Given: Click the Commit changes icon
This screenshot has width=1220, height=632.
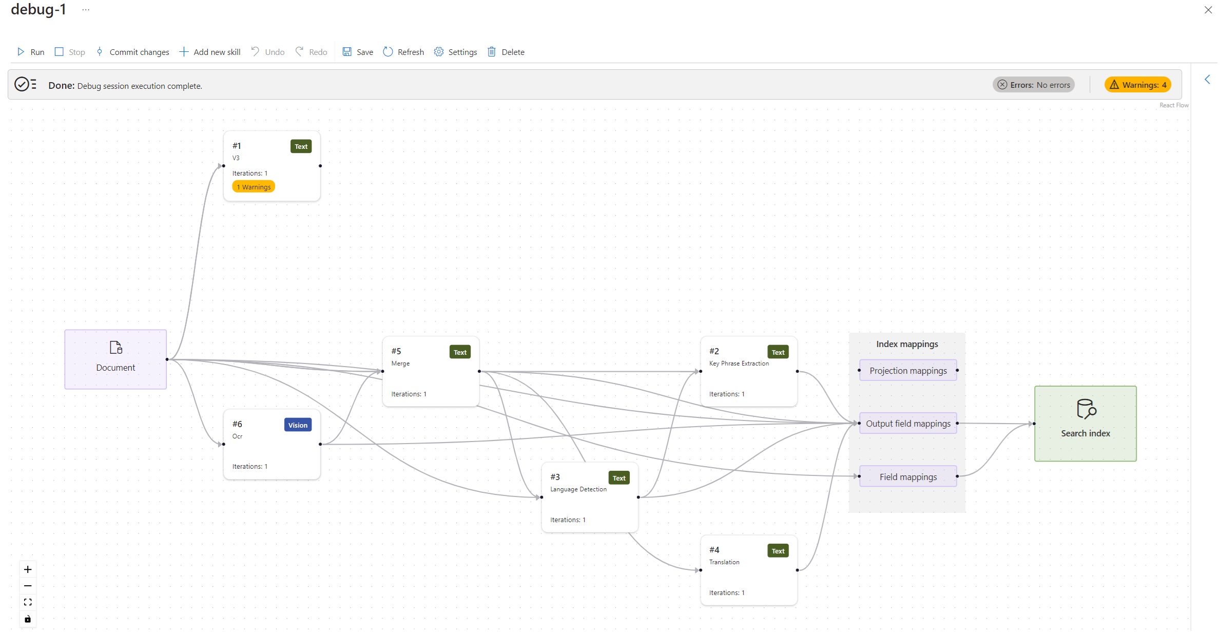Looking at the screenshot, I should click(x=101, y=51).
